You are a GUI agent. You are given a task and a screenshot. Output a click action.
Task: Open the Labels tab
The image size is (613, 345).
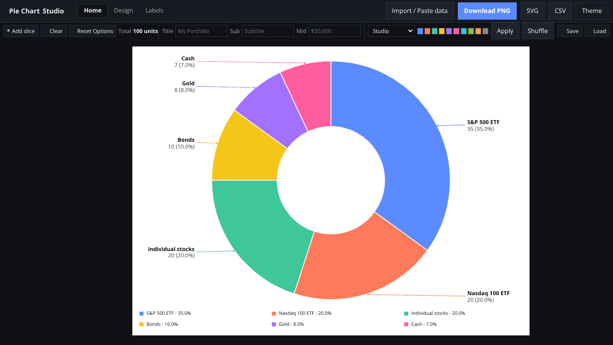pyautogui.click(x=154, y=11)
